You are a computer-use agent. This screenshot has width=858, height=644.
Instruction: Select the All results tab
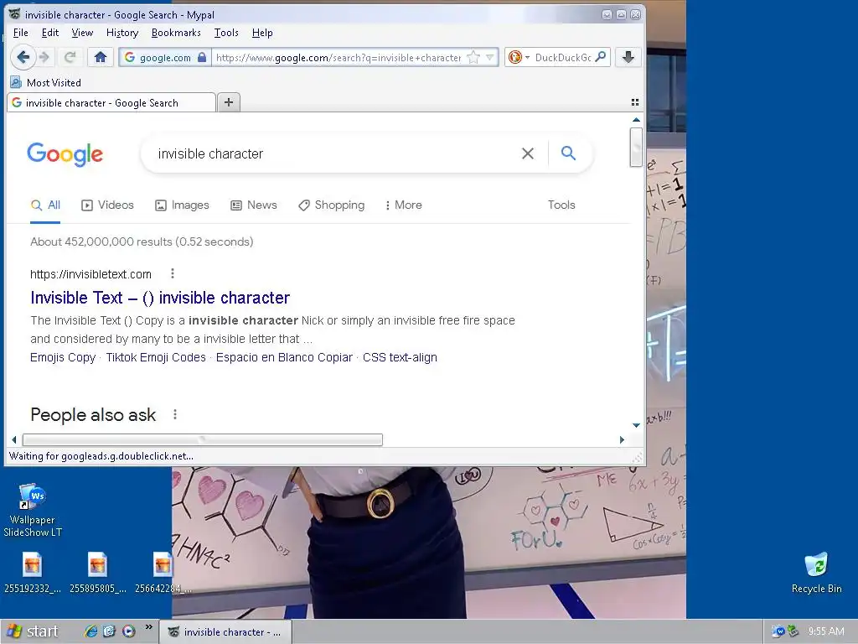45,205
